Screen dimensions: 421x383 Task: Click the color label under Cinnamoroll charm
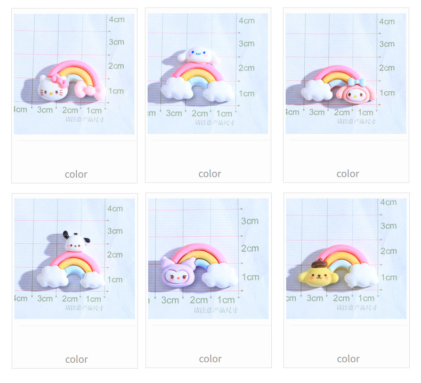(209, 173)
